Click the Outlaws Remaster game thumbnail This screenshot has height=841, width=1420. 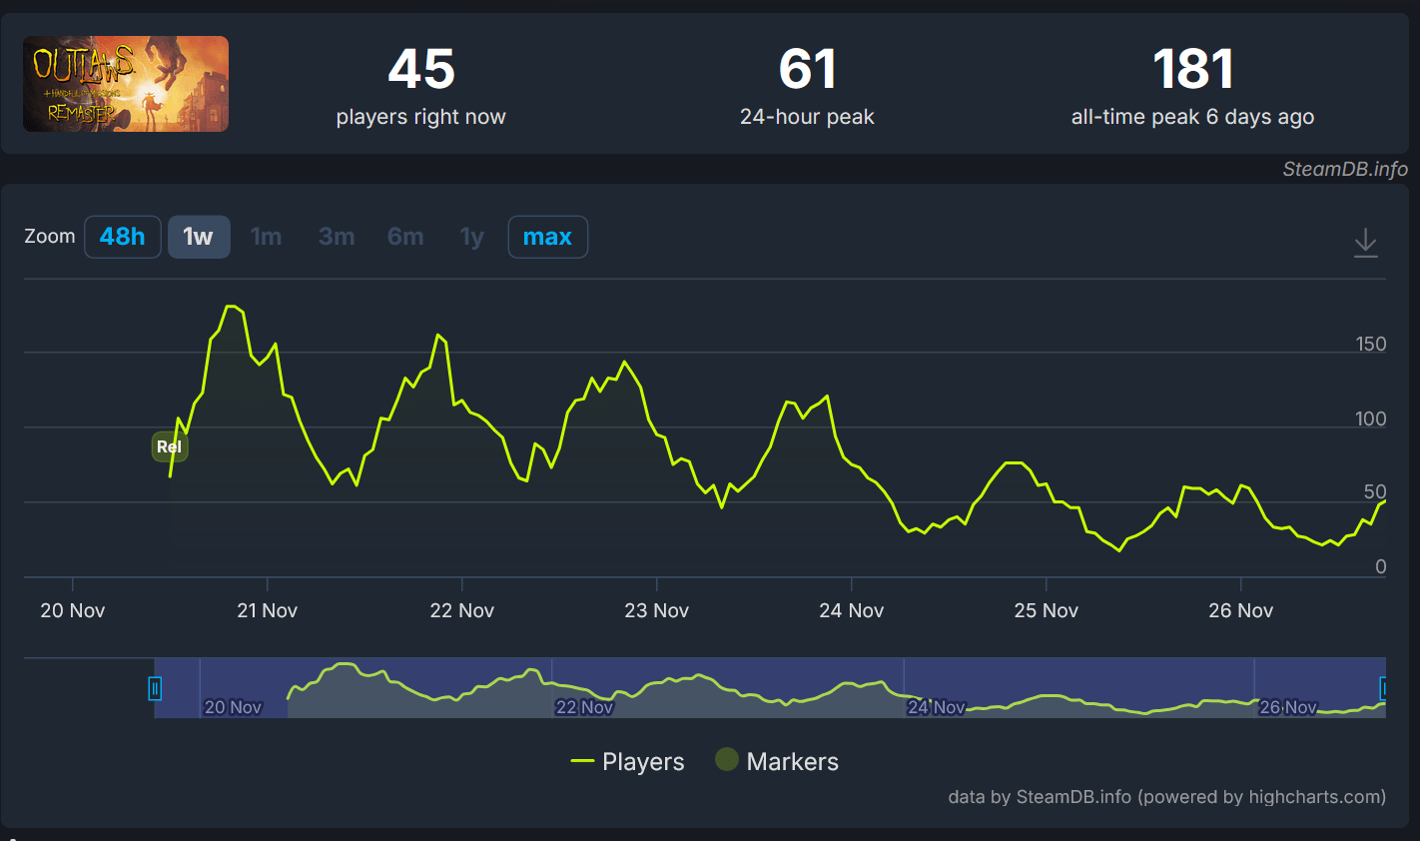pyautogui.click(x=126, y=84)
